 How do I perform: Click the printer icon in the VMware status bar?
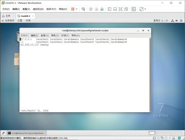coord(166,138)
